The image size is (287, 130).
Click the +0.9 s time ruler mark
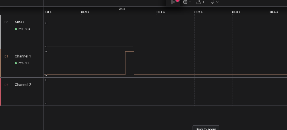point(85,12)
